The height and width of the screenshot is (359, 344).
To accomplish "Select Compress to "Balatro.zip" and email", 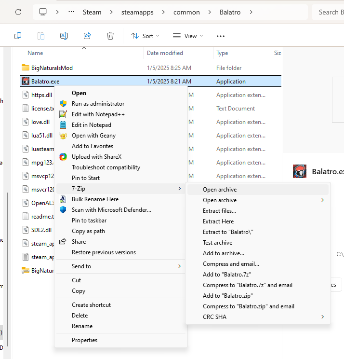I will point(258,306).
